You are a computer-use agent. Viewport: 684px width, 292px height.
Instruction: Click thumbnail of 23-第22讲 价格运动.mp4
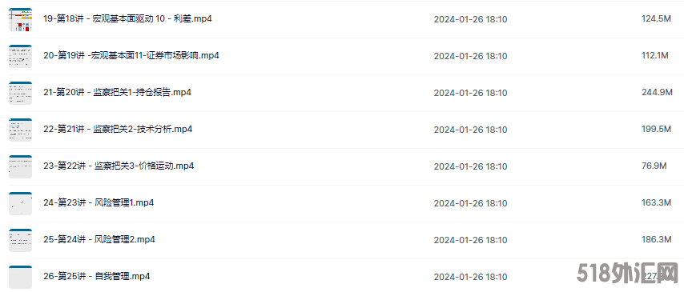pyautogui.click(x=21, y=166)
